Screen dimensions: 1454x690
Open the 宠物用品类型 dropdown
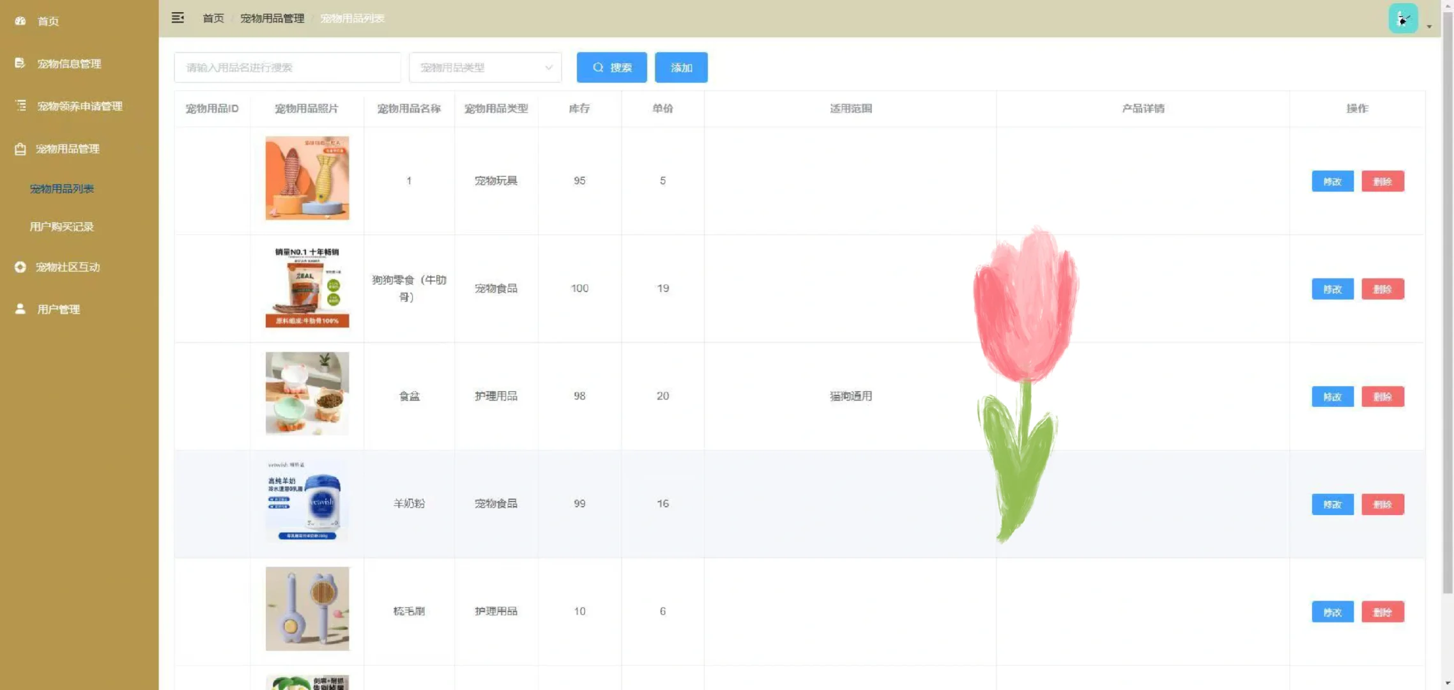(485, 67)
